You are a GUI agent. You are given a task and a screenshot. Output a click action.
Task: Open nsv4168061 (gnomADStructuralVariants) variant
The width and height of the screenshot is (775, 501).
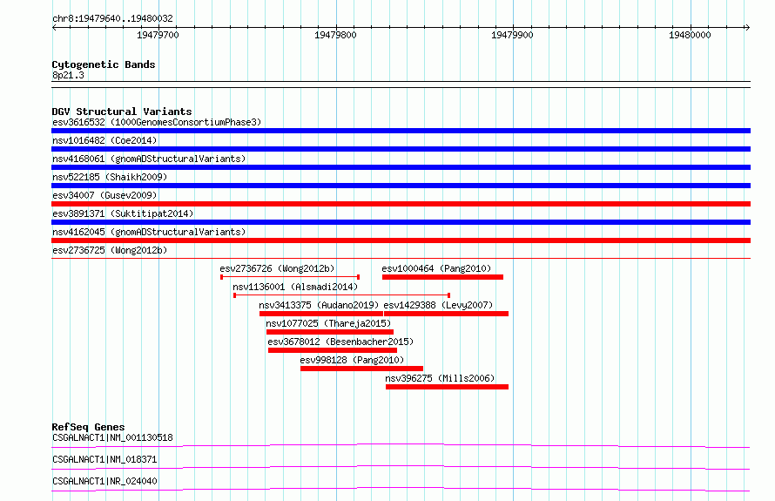[149, 159]
